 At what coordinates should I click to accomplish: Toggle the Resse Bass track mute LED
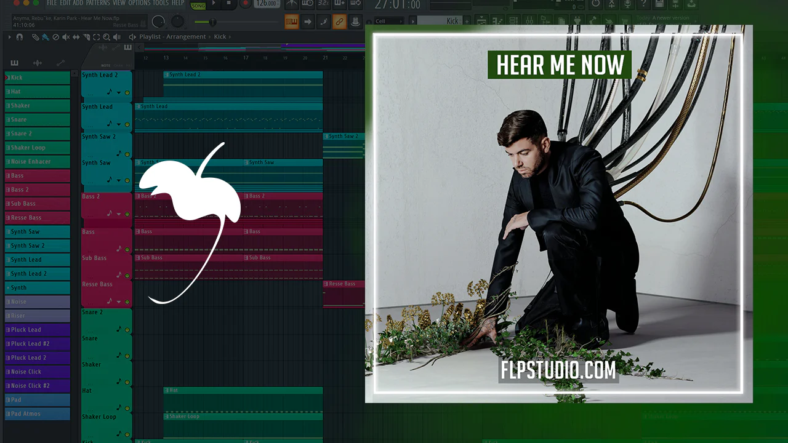click(127, 301)
